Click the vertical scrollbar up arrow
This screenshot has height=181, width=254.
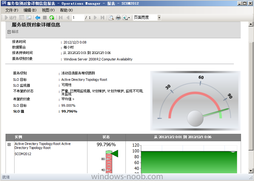tap(251, 24)
